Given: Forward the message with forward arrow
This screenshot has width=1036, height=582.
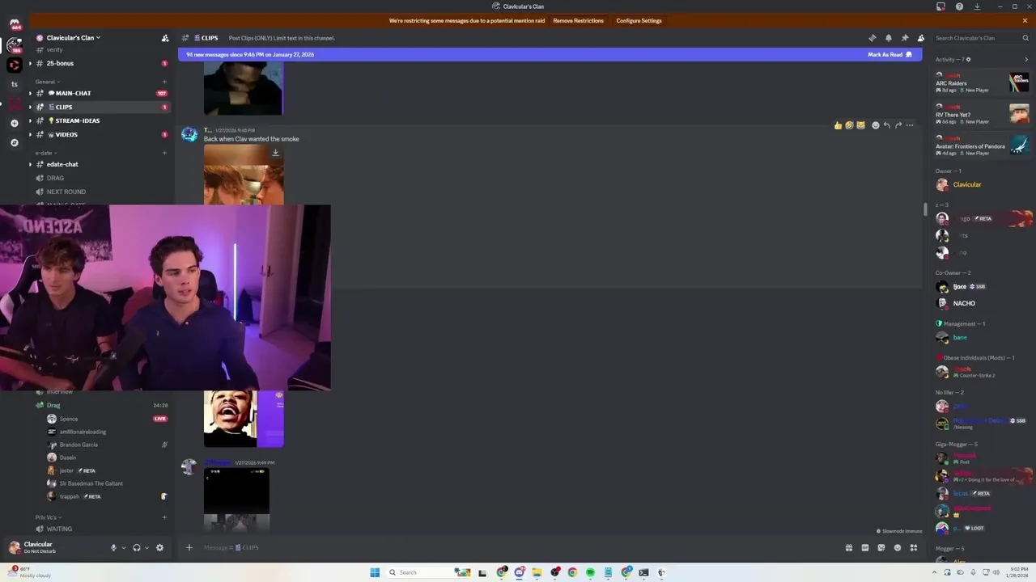Looking at the screenshot, I should [898, 125].
